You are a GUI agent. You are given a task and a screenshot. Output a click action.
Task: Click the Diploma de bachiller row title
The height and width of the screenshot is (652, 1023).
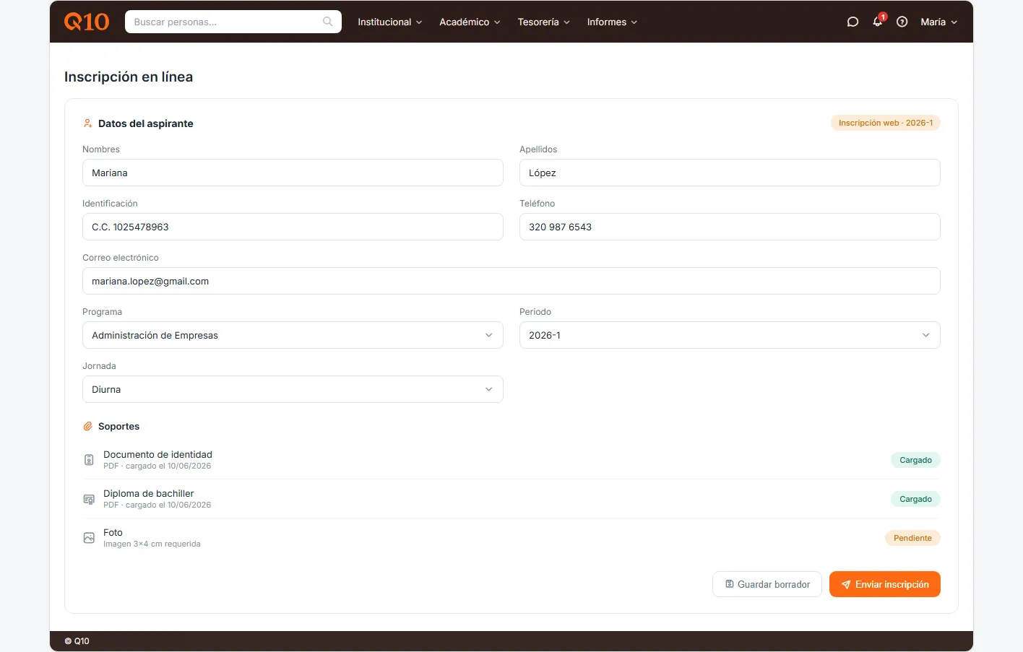pyautogui.click(x=148, y=493)
